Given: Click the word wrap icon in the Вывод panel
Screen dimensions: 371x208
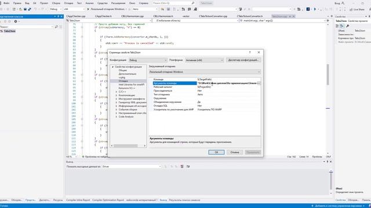Looking at the screenshot, I should [188, 166].
